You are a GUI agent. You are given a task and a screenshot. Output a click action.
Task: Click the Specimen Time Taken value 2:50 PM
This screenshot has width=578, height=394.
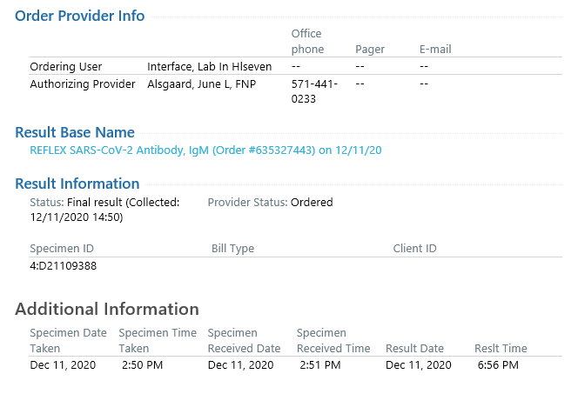(x=142, y=365)
